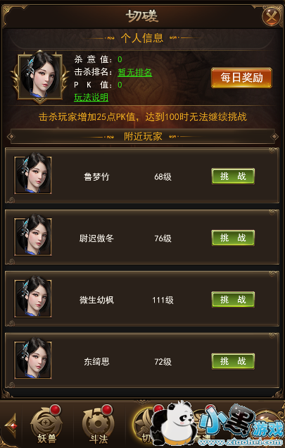Click 鲁梦竹's avatar portrait

(x=33, y=175)
